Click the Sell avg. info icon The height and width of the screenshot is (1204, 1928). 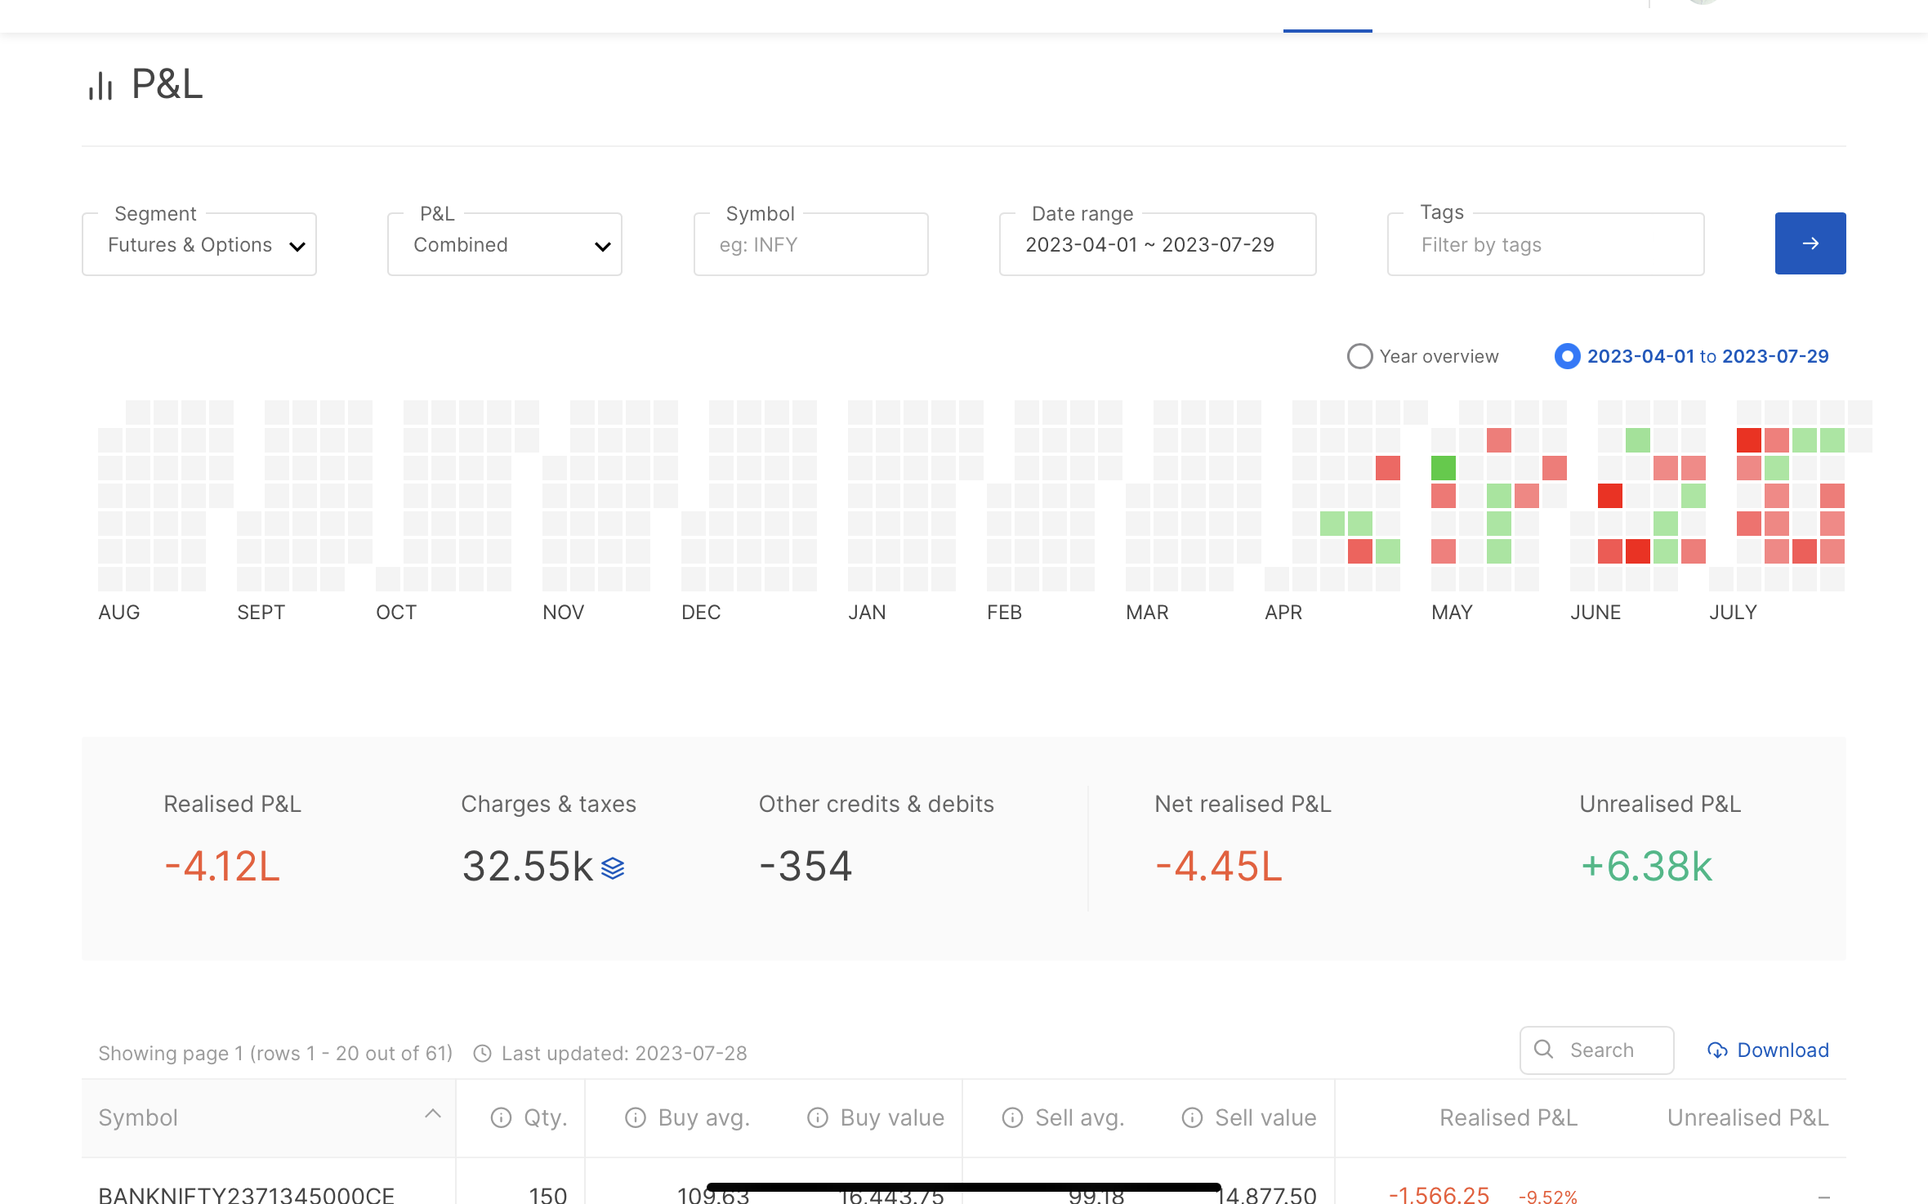pyautogui.click(x=1012, y=1117)
